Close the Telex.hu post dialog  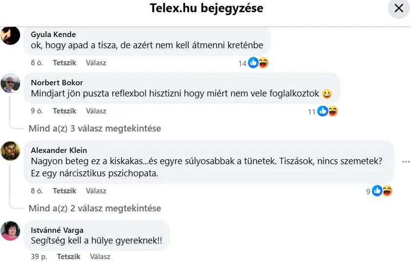point(399,8)
